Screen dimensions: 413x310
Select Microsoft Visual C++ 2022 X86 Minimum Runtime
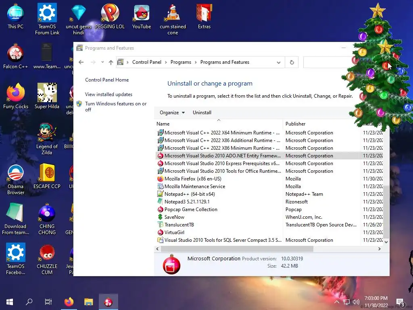point(269,148)
